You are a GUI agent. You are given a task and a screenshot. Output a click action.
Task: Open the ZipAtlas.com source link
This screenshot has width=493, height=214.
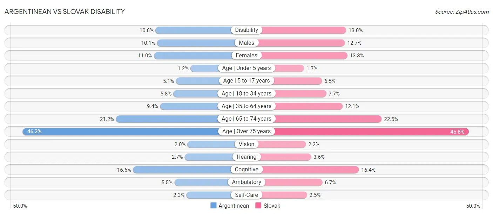point(462,12)
